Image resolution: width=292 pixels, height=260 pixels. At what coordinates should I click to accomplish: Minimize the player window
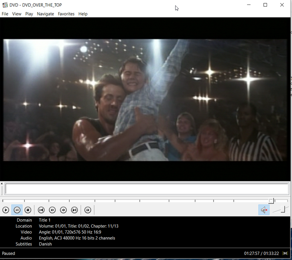249,5
